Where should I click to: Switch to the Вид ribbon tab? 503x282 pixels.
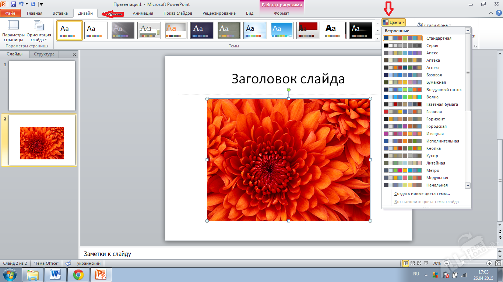(x=250, y=13)
